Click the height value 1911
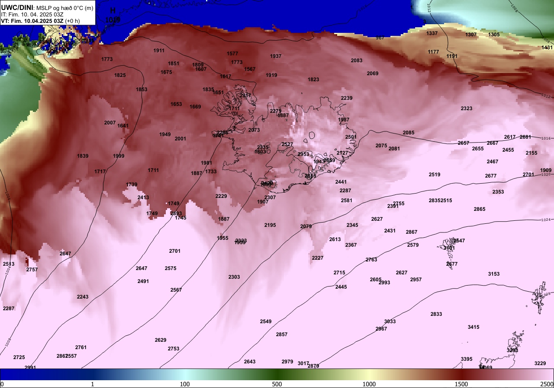 pyautogui.click(x=159, y=51)
